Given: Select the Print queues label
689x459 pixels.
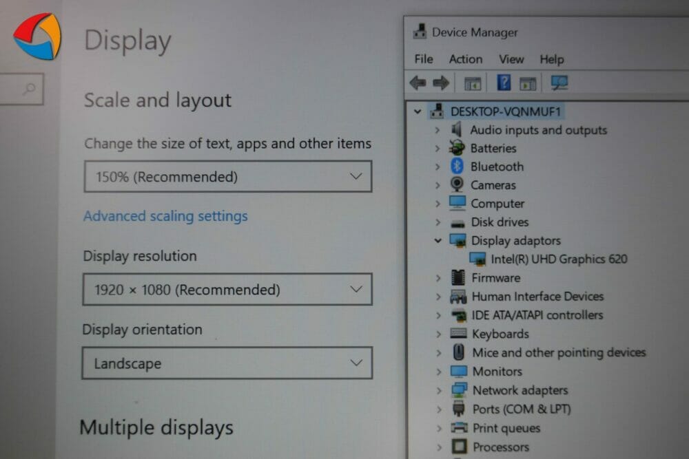Looking at the screenshot, I should (x=506, y=428).
